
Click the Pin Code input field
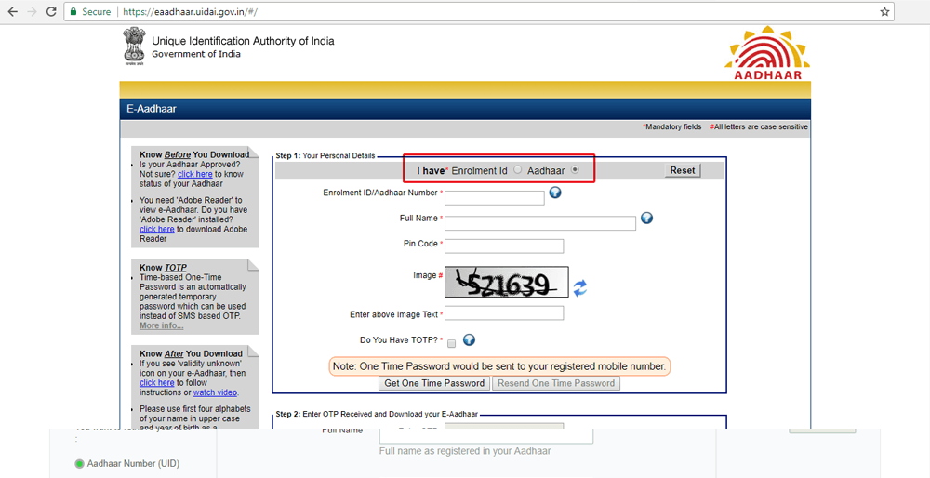[504, 246]
